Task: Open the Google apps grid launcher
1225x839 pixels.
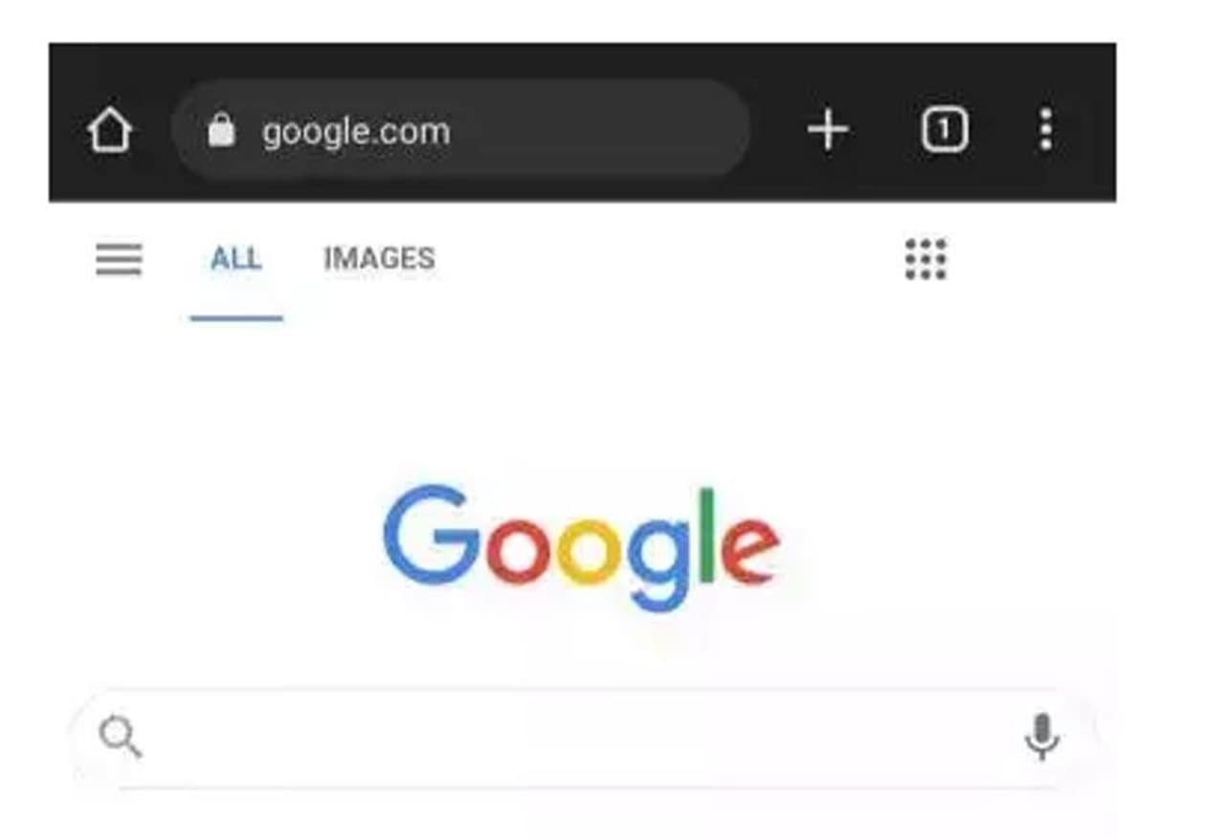Action: pos(925,259)
